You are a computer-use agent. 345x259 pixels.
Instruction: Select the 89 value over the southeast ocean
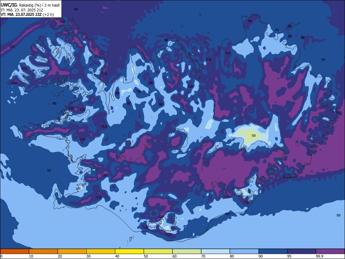tap(338, 215)
